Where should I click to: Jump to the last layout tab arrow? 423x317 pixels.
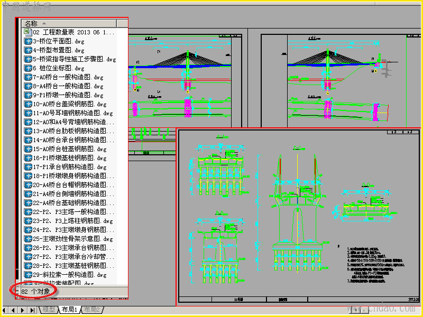32,310
